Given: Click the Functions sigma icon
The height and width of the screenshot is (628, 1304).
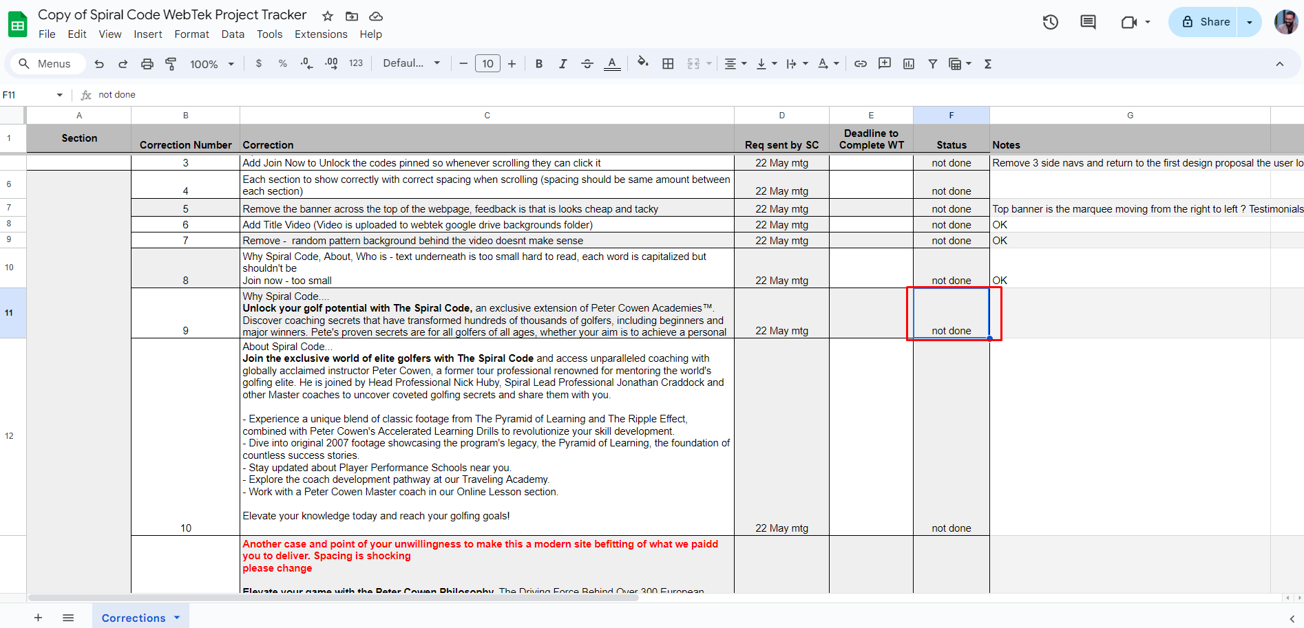Looking at the screenshot, I should pos(988,64).
